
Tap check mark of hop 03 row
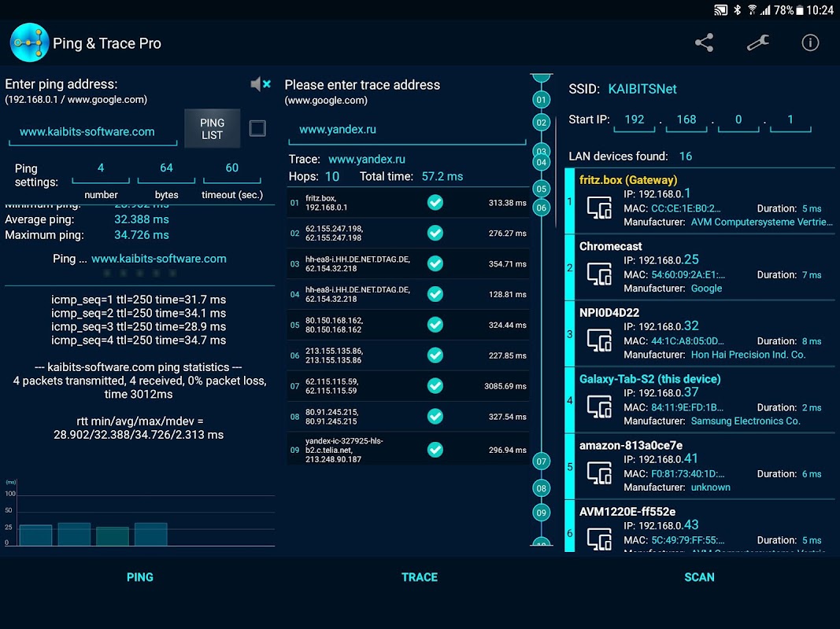pyautogui.click(x=435, y=263)
